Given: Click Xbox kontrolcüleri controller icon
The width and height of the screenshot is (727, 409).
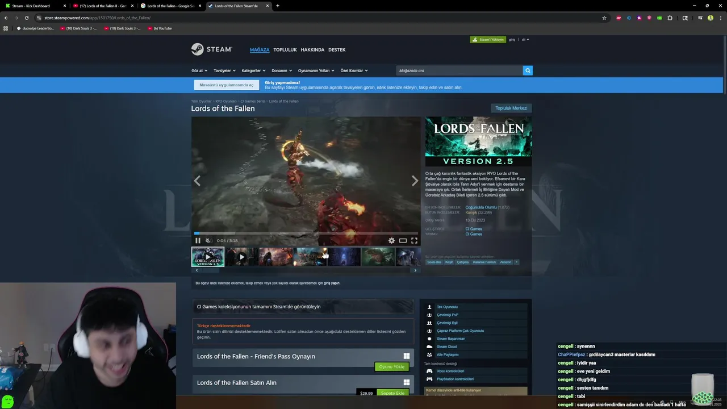Looking at the screenshot, I should tap(429, 371).
